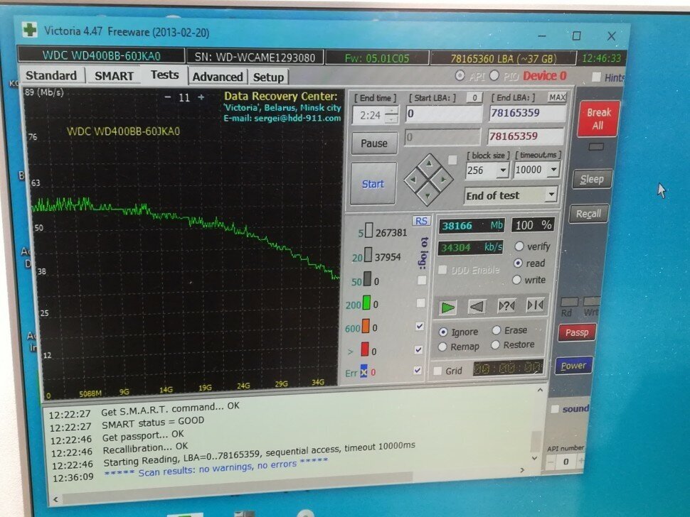
Task: Select the Ignore radio option
Action: coord(443,332)
